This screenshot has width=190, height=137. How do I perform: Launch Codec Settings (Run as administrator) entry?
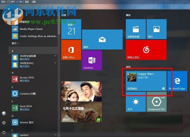click(x=35, y=36)
